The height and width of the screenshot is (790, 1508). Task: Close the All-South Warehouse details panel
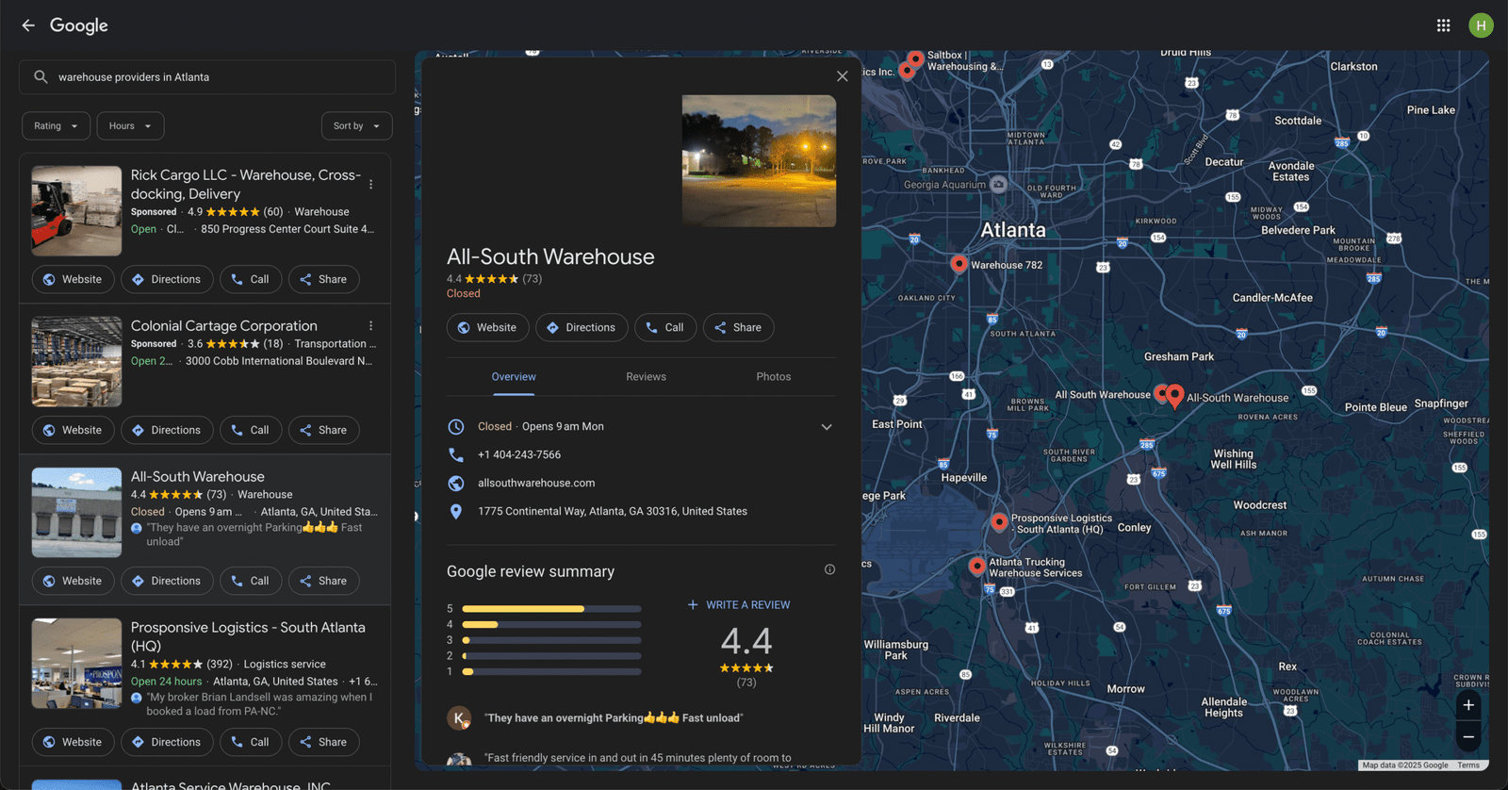(x=842, y=76)
